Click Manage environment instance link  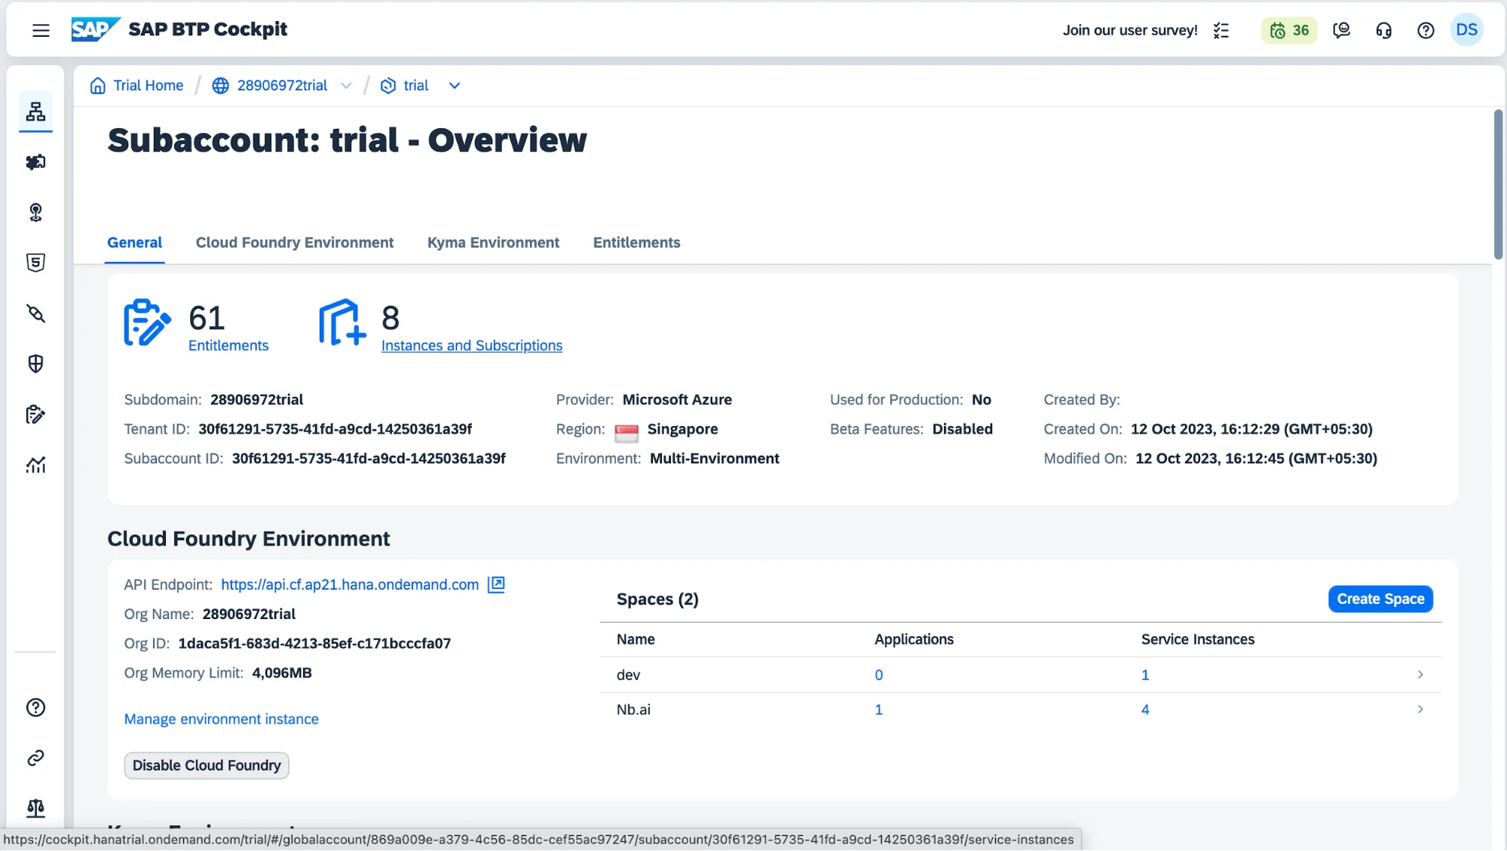(222, 718)
